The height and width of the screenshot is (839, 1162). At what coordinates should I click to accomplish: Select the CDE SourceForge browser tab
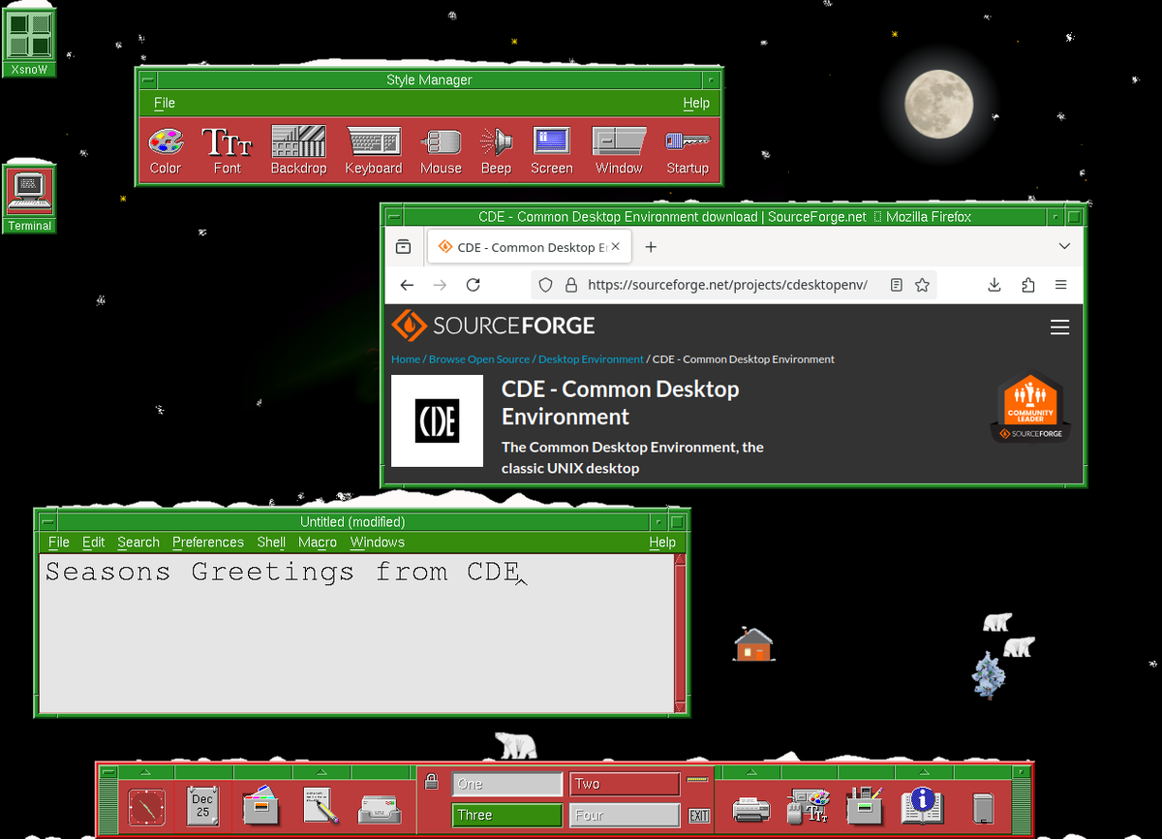tap(530, 247)
